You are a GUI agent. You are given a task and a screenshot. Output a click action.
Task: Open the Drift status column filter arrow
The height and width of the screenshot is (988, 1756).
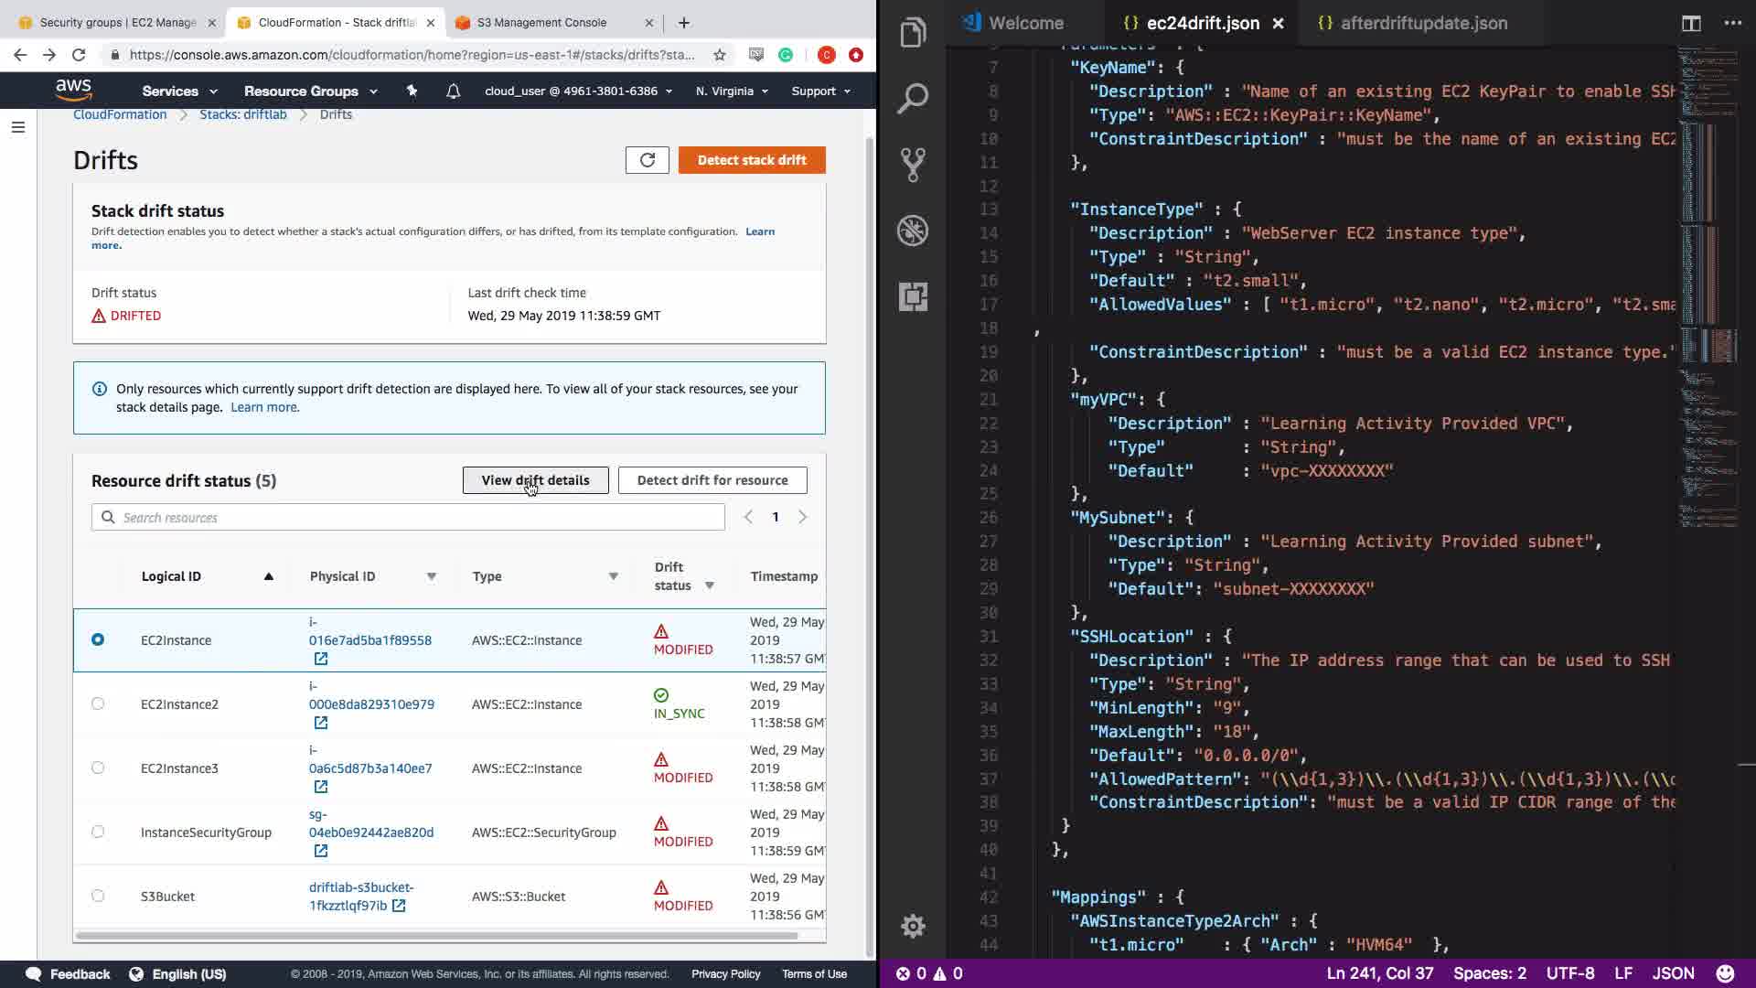(x=709, y=585)
